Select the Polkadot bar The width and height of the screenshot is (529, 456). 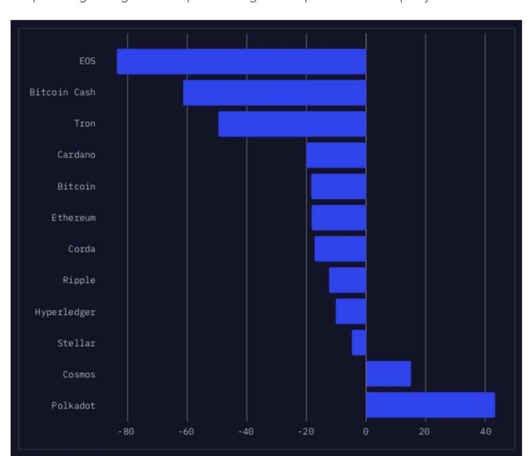(x=431, y=405)
